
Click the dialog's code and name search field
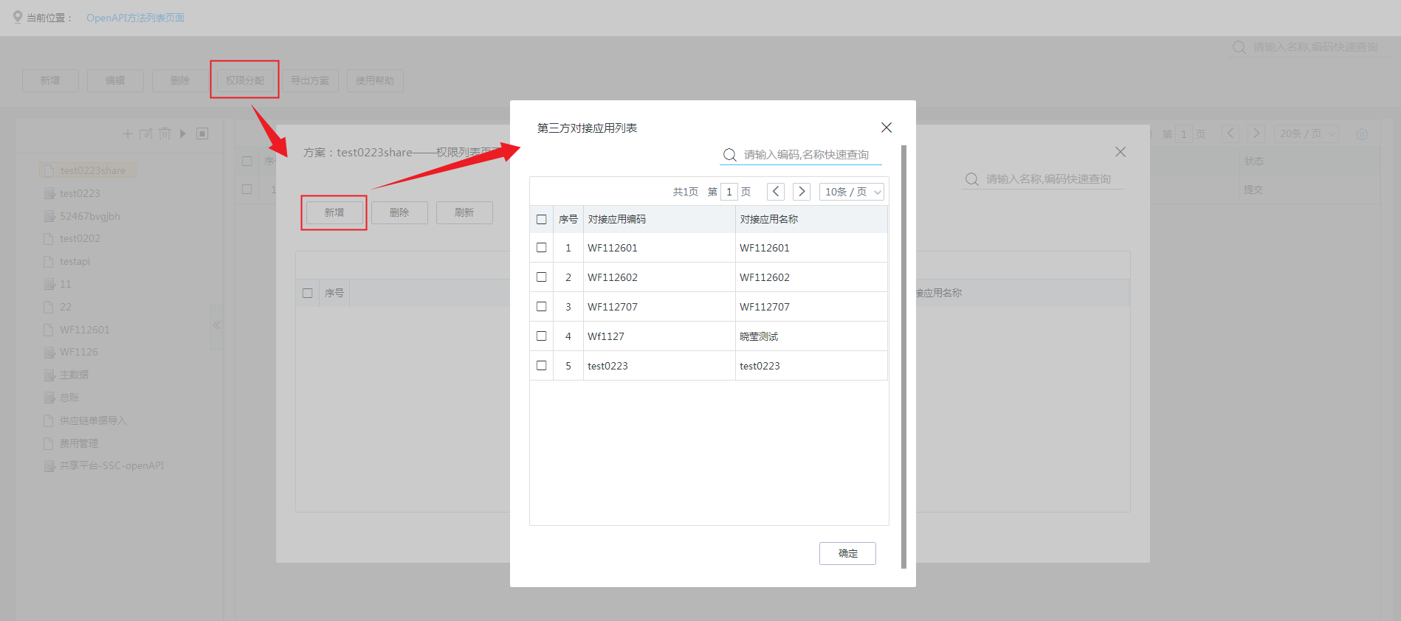pyautogui.click(x=808, y=155)
